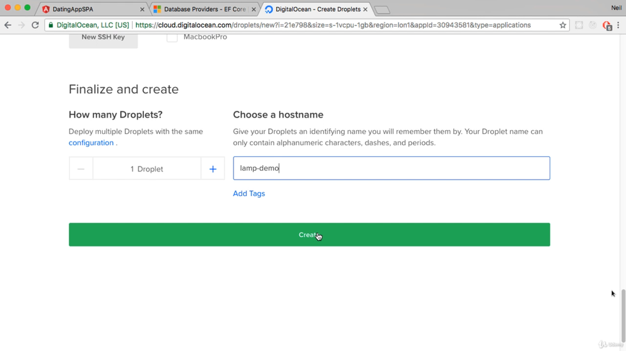
Task: Click the grey grid extension icon
Action: [x=579, y=25]
